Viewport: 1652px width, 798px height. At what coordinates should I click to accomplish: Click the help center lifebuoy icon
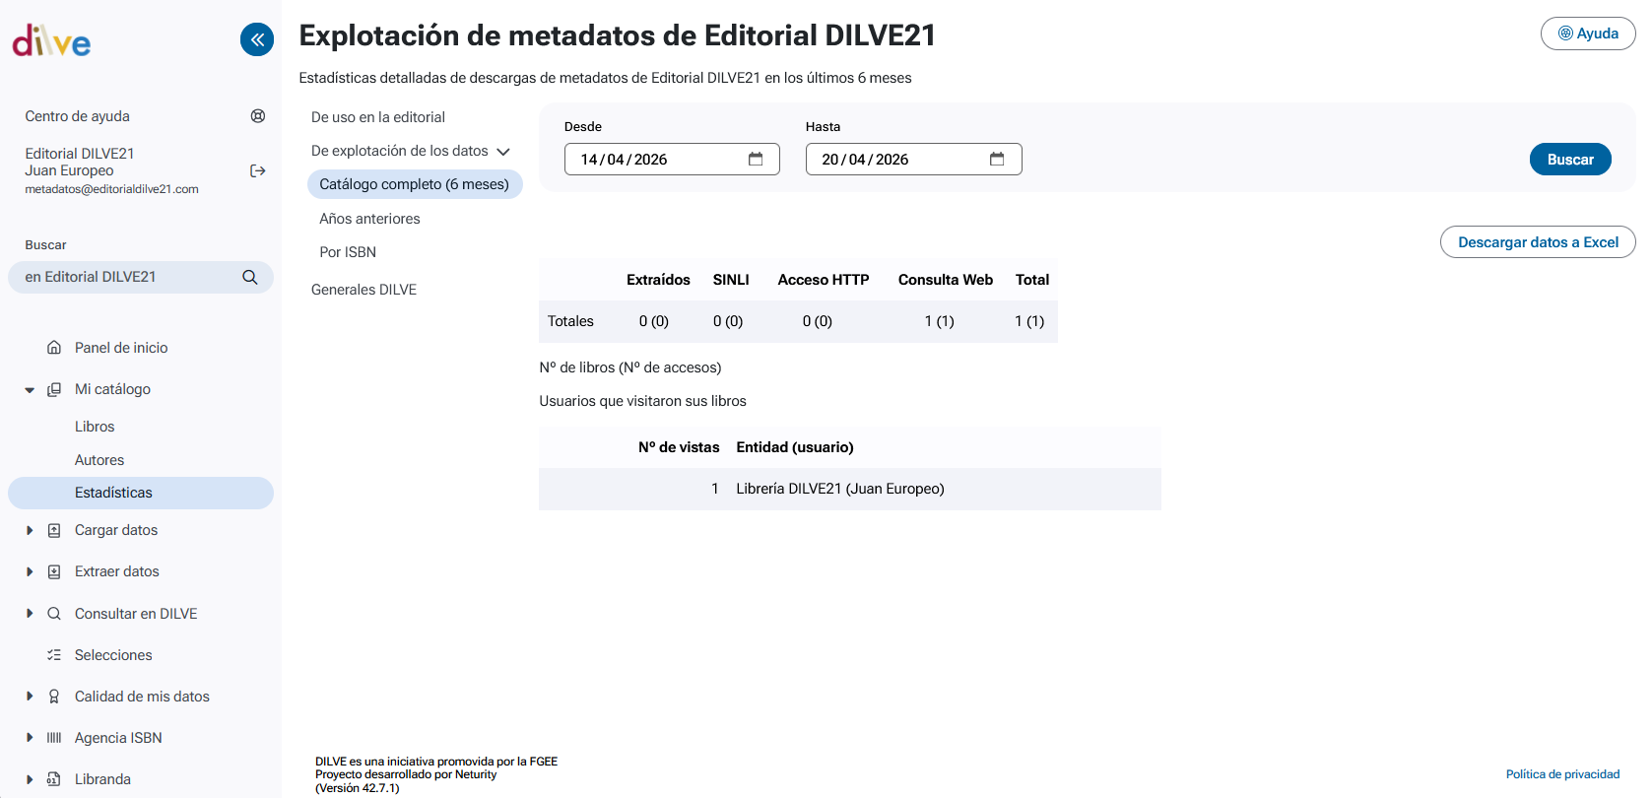pyautogui.click(x=258, y=116)
